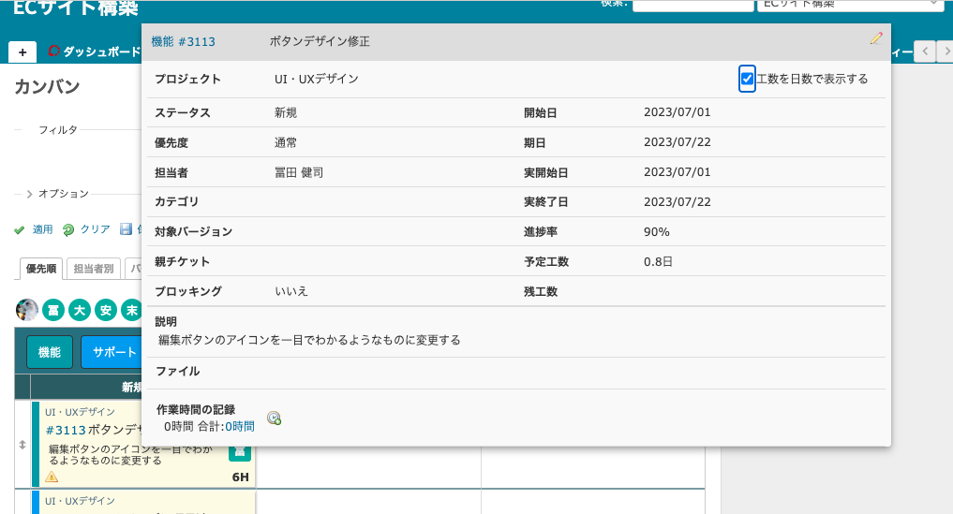
Task: Open the 機能 #3113 ticket link
Action: click(183, 42)
